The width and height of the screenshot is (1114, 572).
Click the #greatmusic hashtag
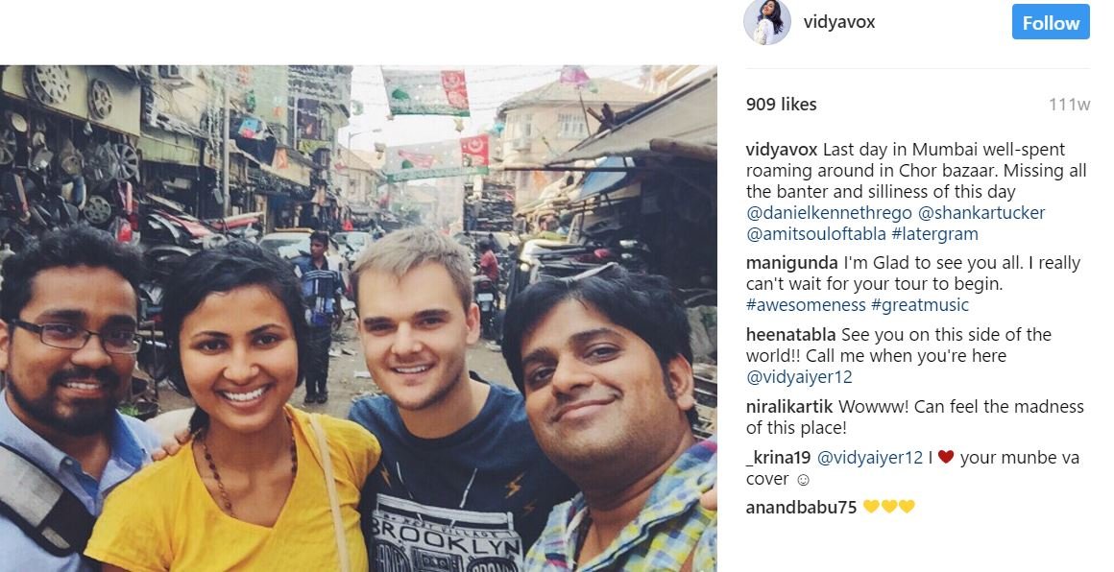920,306
